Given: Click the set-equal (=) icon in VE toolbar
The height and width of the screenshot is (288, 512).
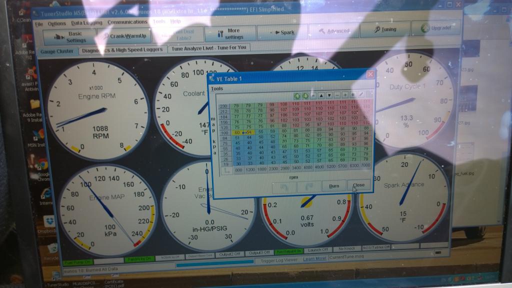Looking at the screenshot, I should coord(313,95).
